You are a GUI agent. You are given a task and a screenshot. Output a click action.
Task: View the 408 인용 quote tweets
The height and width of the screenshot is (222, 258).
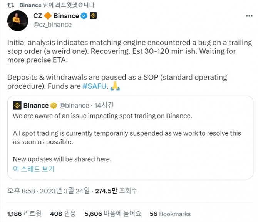point(63,214)
